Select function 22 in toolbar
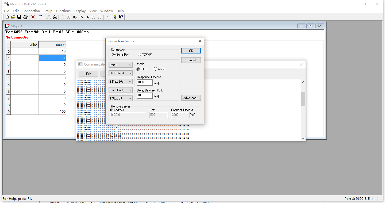The width and height of the screenshot is (385, 203). (93, 17)
